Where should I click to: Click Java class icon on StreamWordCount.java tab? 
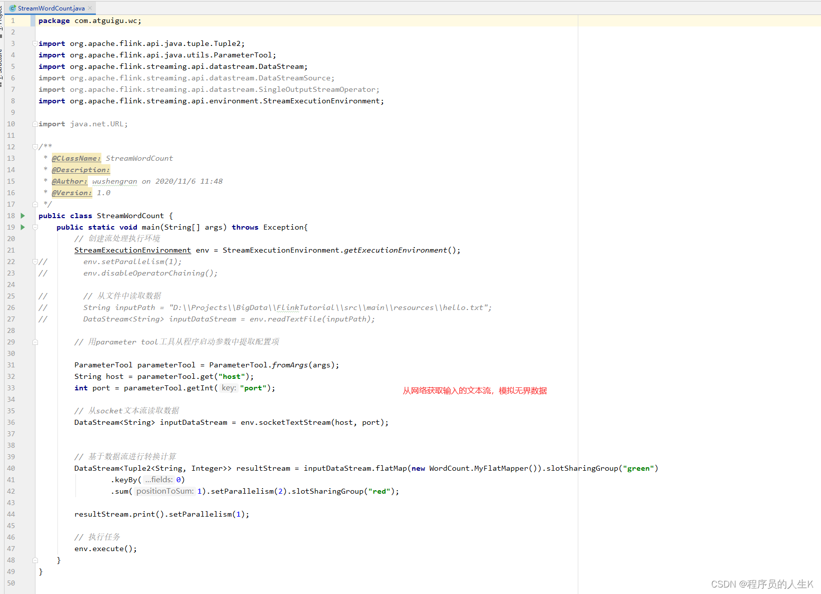[x=13, y=8]
